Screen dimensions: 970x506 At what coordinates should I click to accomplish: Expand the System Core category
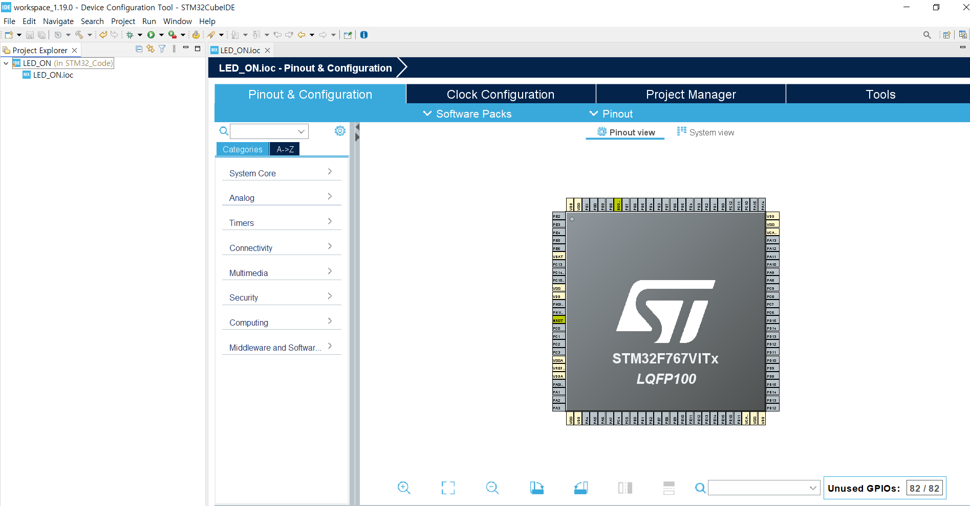tap(282, 173)
